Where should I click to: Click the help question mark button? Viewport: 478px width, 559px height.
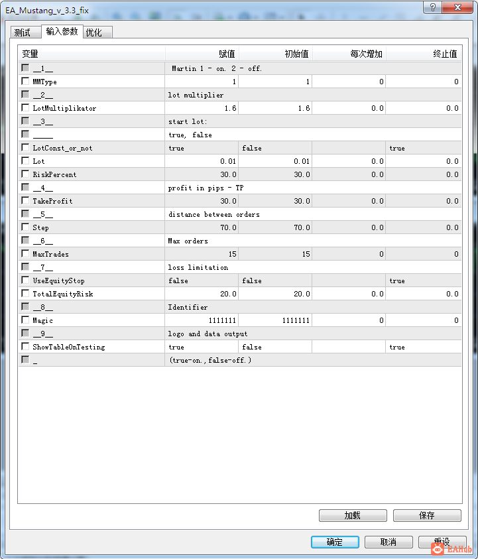(x=432, y=7)
